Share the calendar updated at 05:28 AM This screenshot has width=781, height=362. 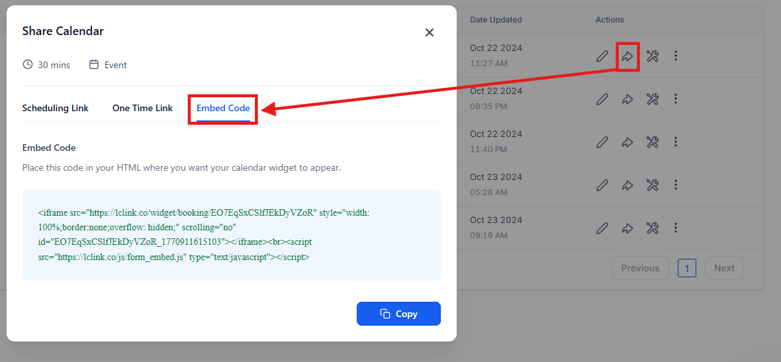[627, 185]
